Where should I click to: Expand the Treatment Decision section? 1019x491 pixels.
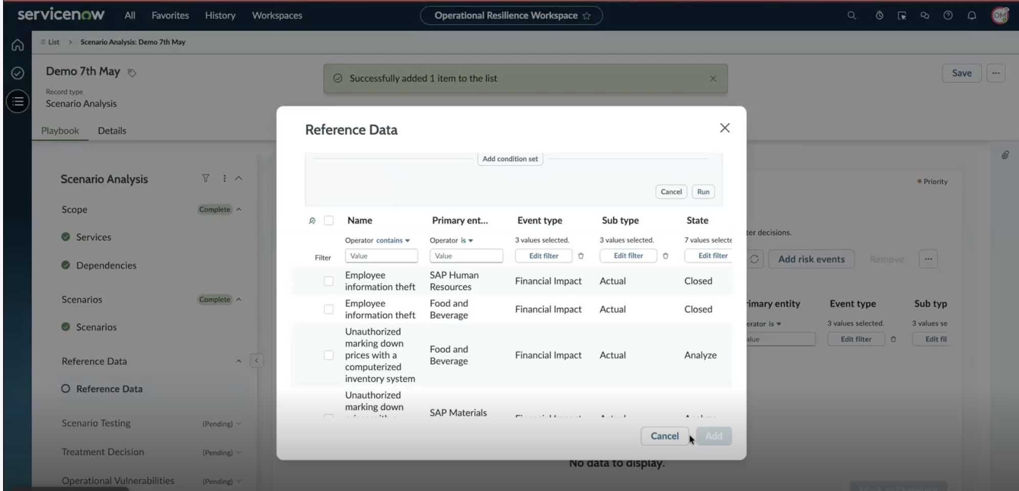pos(238,452)
